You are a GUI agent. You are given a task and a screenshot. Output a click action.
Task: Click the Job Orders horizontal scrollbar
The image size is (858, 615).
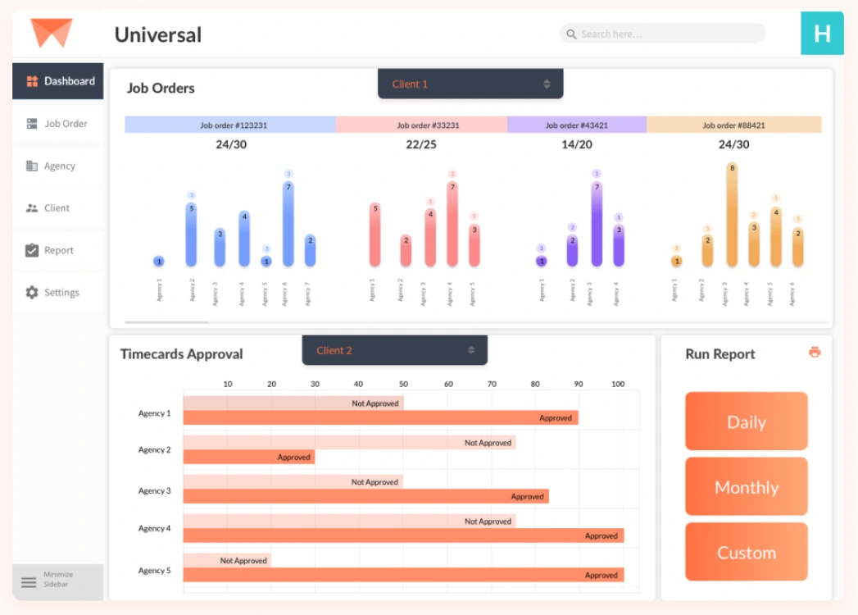tap(166, 322)
